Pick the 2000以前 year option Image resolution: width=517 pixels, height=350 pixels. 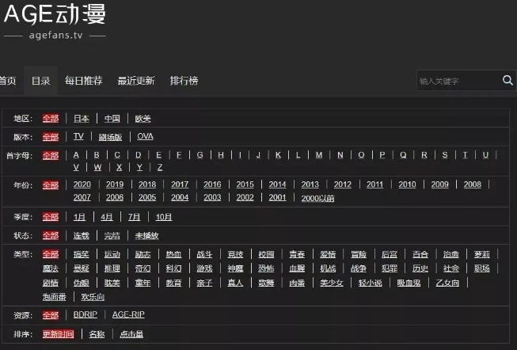[x=317, y=198]
